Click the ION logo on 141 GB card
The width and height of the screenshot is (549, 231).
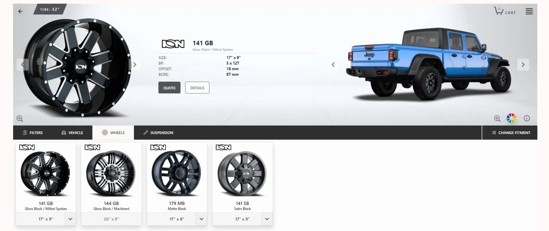[27, 147]
